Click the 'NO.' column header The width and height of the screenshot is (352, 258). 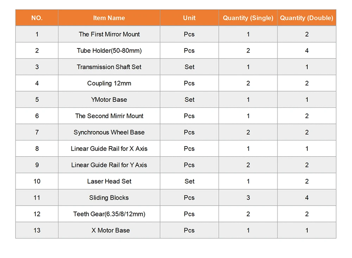[37, 18]
